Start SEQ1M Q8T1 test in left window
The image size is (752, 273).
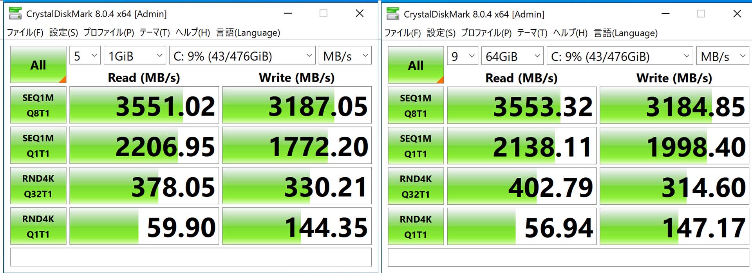(38, 105)
